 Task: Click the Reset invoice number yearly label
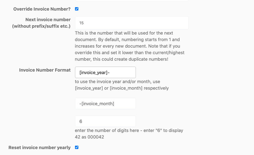[x=40, y=148]
